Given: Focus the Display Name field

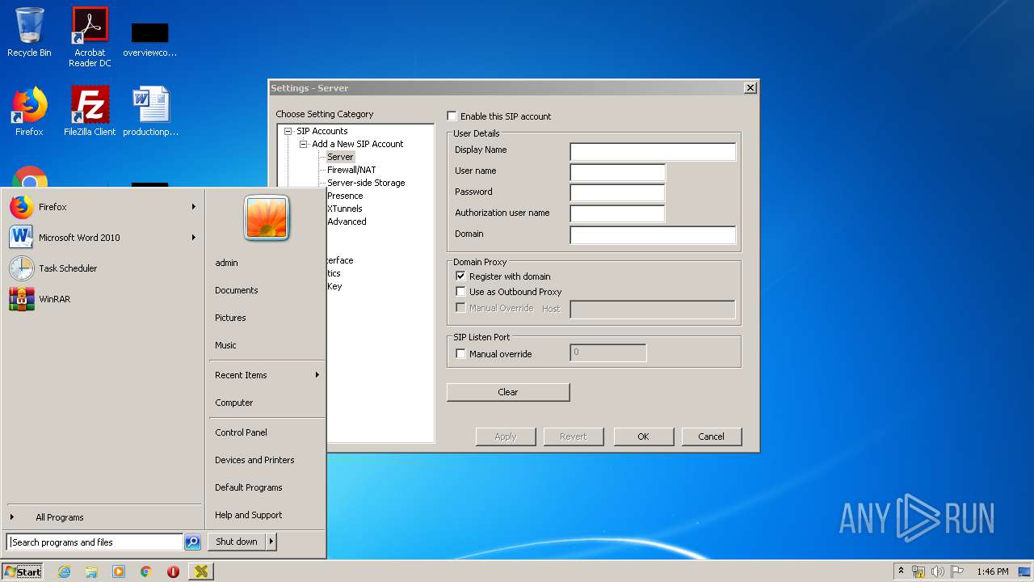Looking at the screenshot, I should (x=653, y=152).
